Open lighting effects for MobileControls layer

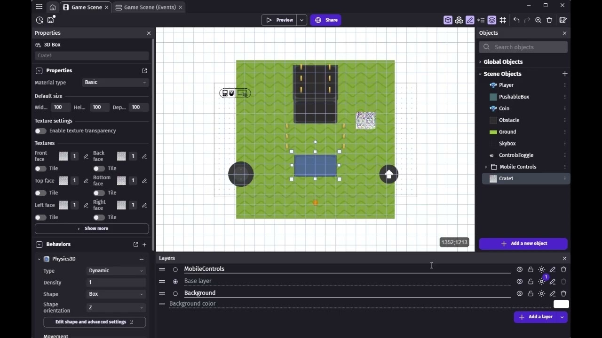[541, 269]
